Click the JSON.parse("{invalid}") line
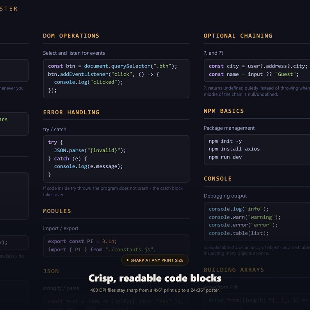 (x=90, y=150)
